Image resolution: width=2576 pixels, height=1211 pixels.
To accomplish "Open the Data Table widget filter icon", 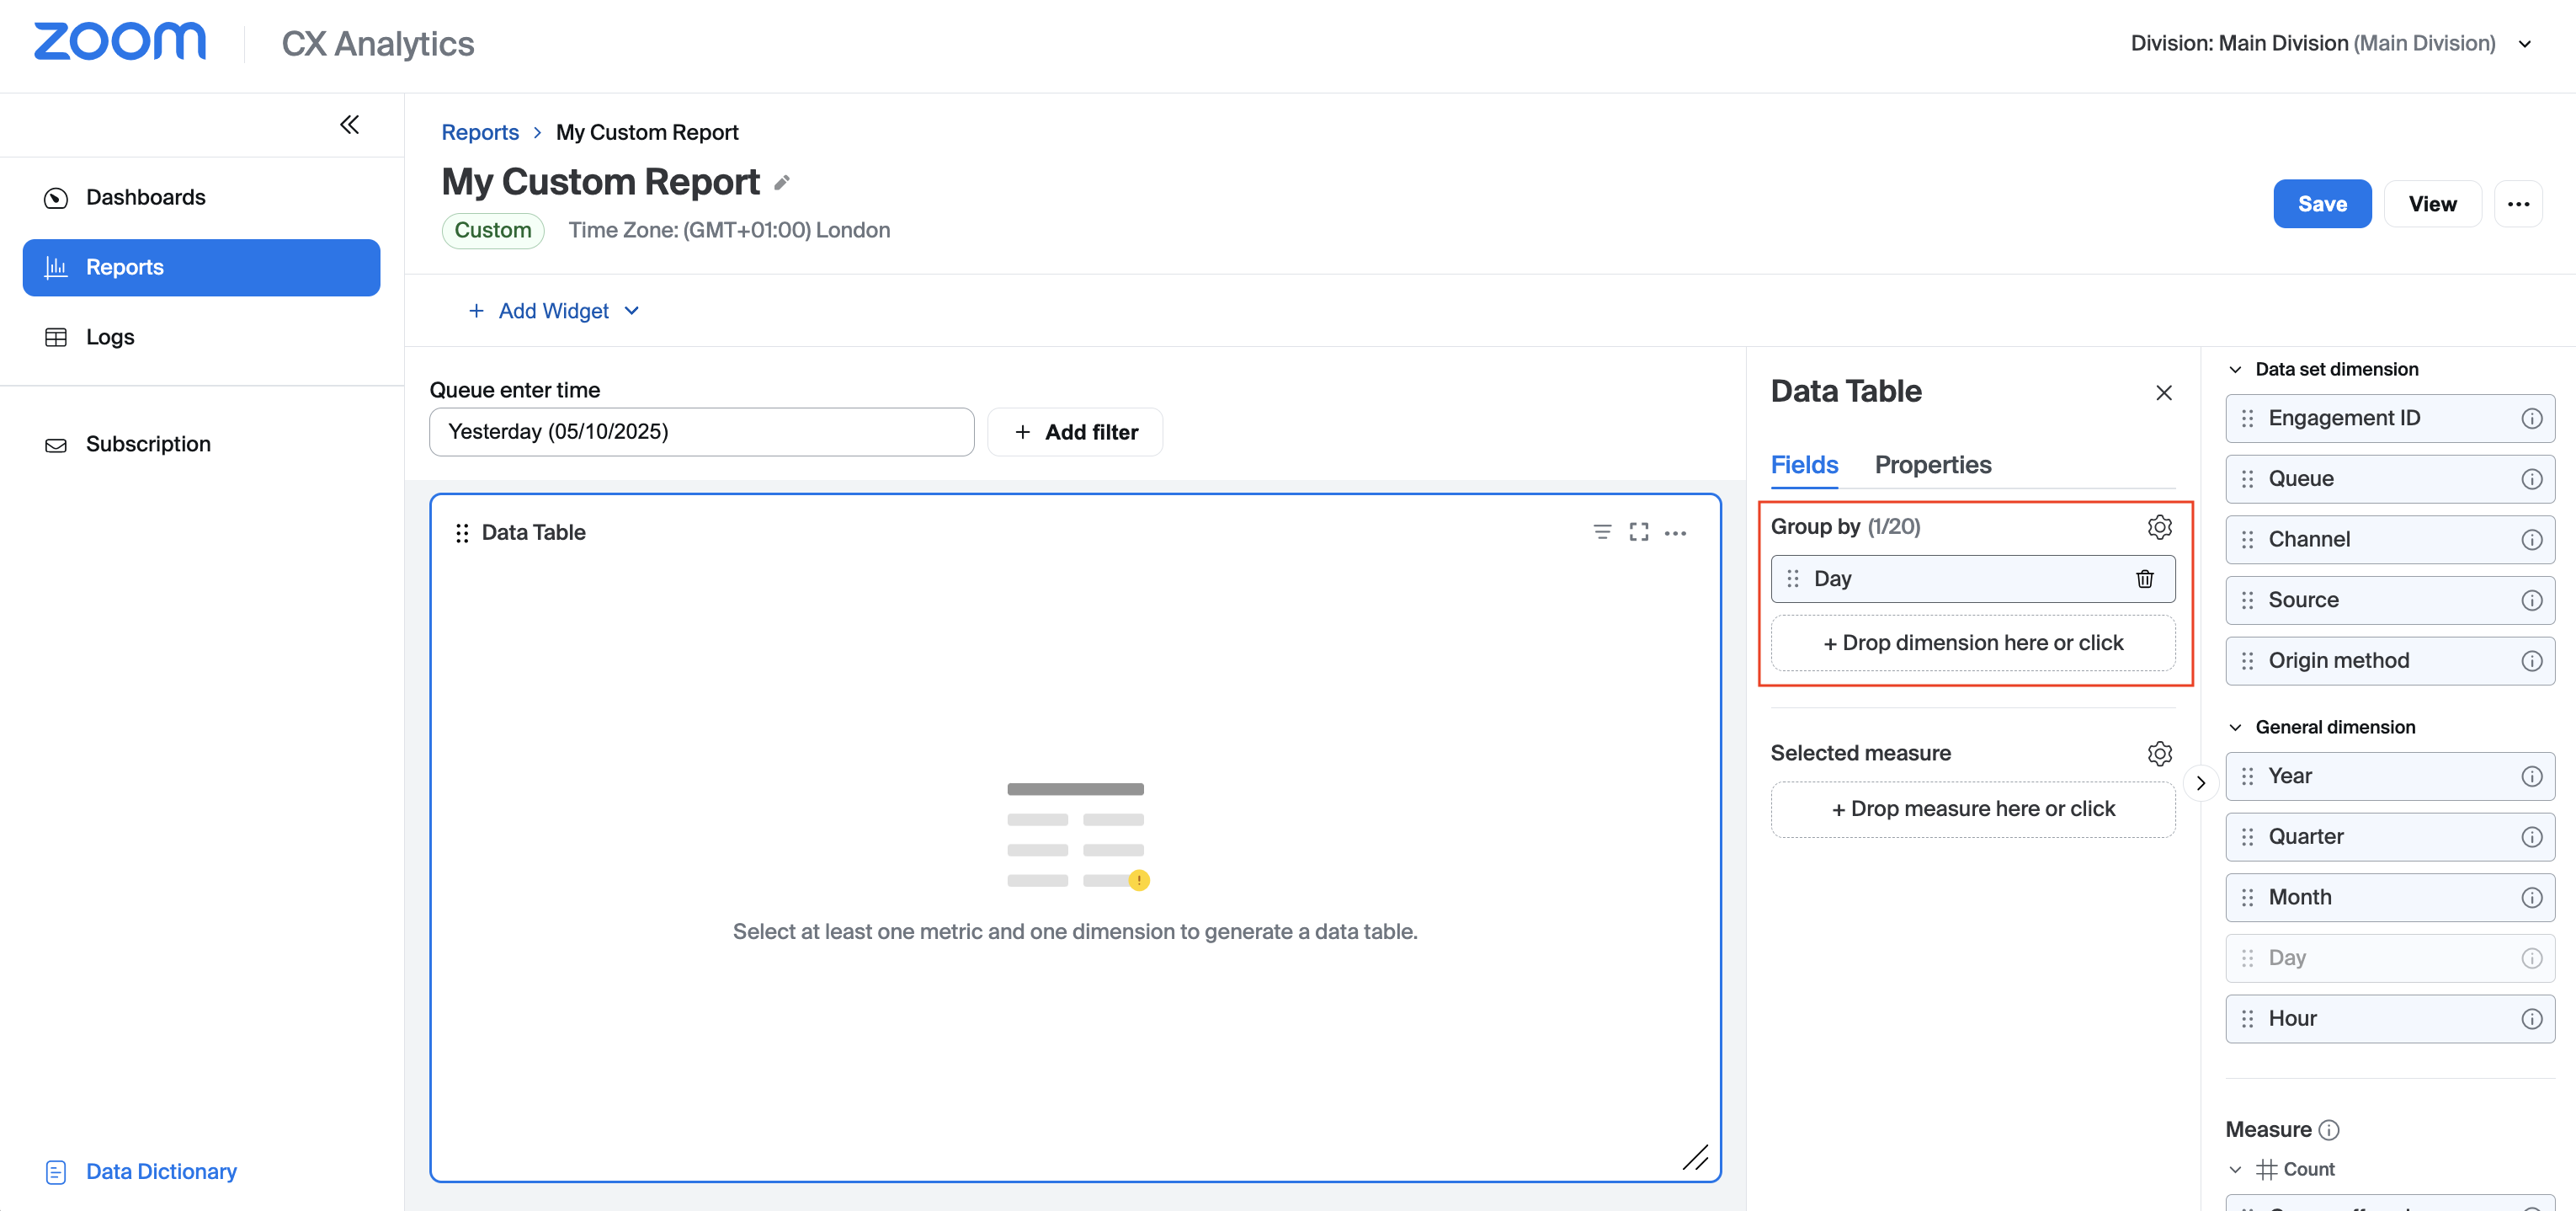I will click(x=1602, y=532).
